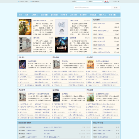The height and width of the screenshot is (139, 139).
Task: Open the dark car cover in middle category block
Action: click(56, 97)
